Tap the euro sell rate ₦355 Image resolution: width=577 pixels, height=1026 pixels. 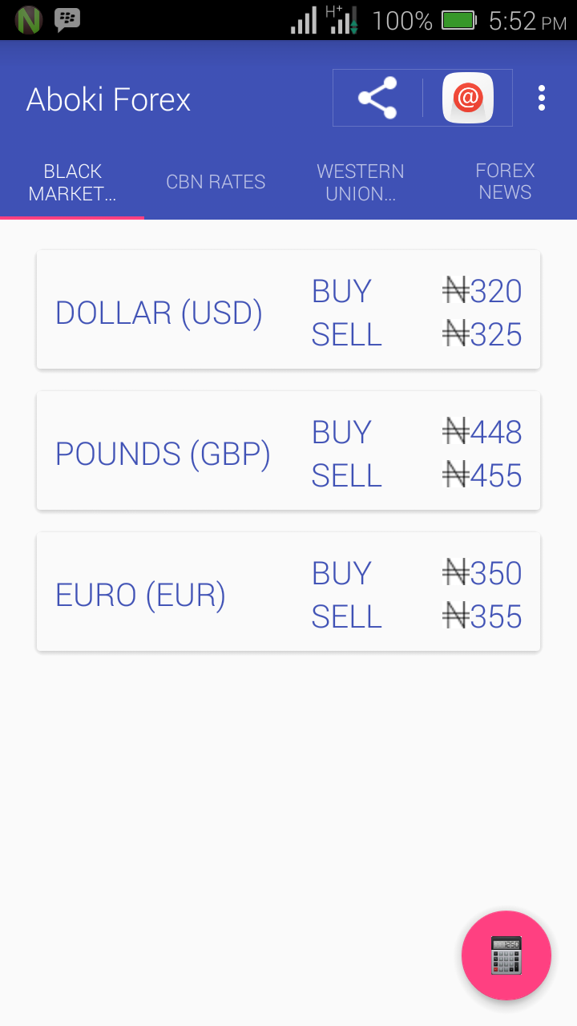click(x=482, y=616)
